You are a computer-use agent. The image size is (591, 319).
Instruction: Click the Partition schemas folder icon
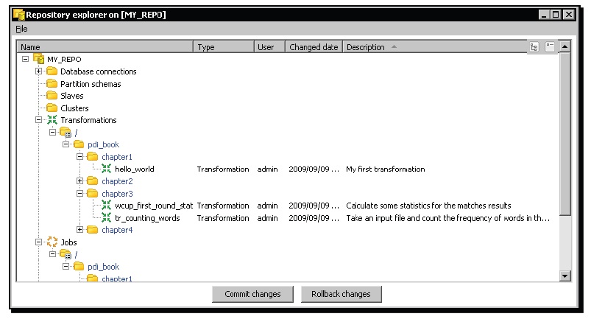tap(52, 84)
